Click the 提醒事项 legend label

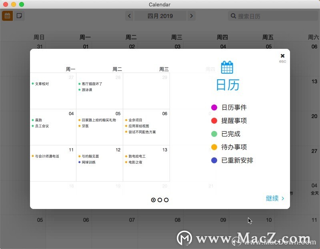(234, 121)
